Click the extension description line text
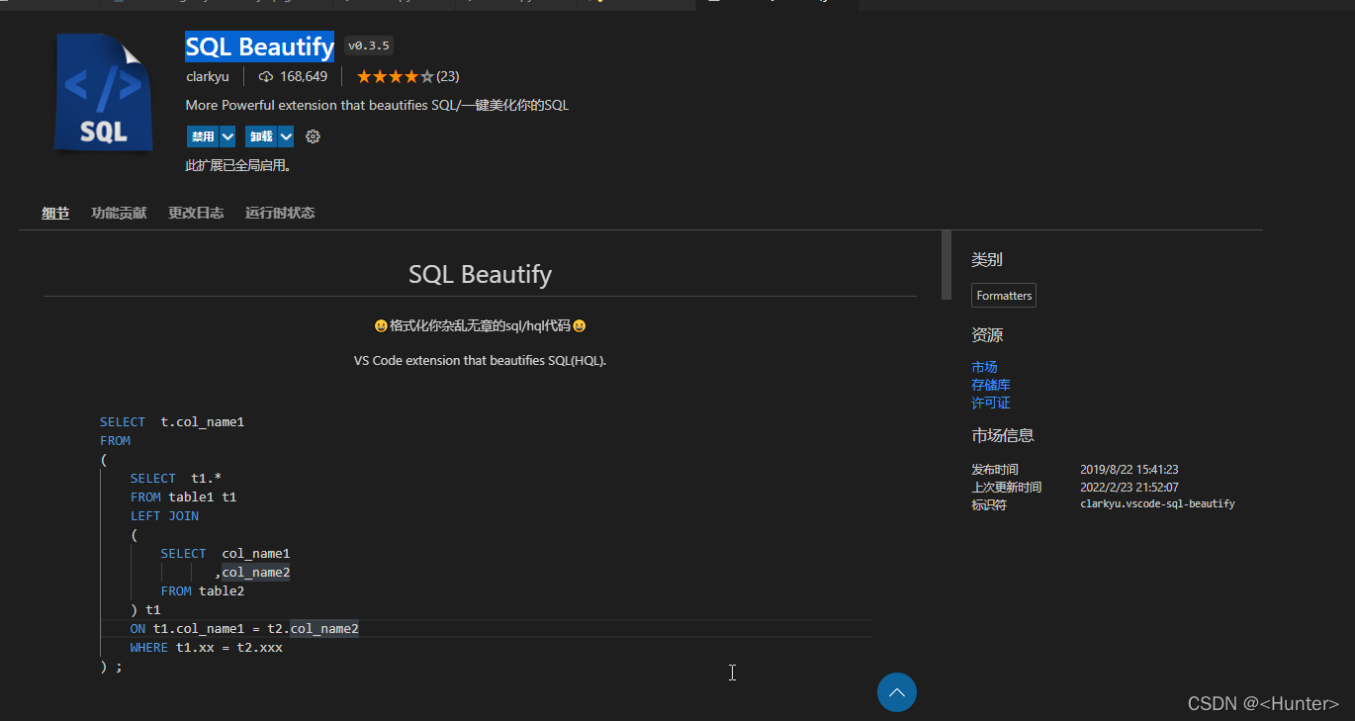This screenshot has height=721, width=1355. [x=377, y=105]
